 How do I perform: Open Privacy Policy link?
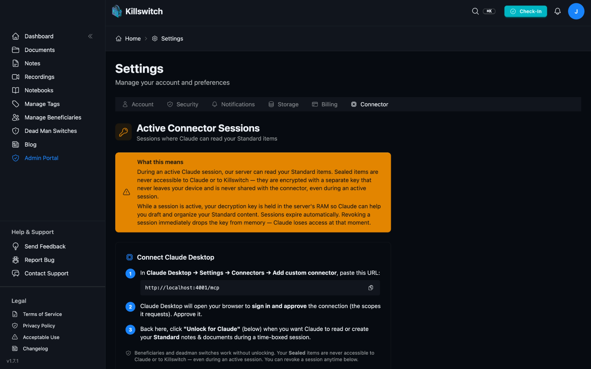pos(39,326)
